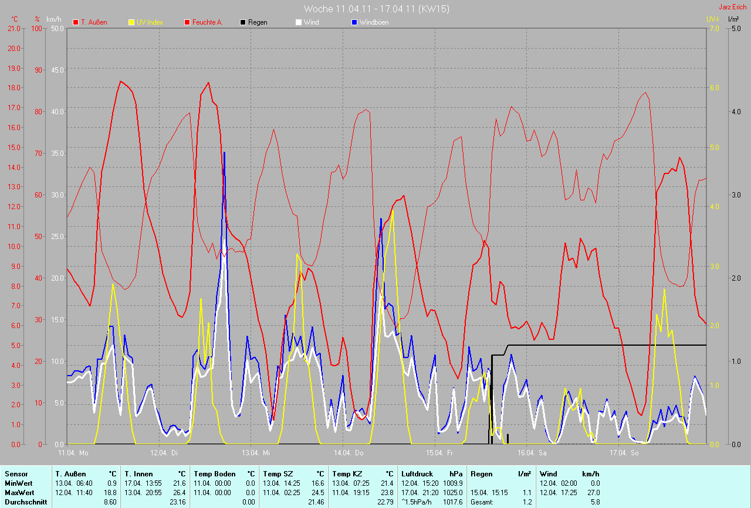The image size is (751, 508).
Task: Click the Temp KZ average '22.79'
Action: [x=385, y=502]
